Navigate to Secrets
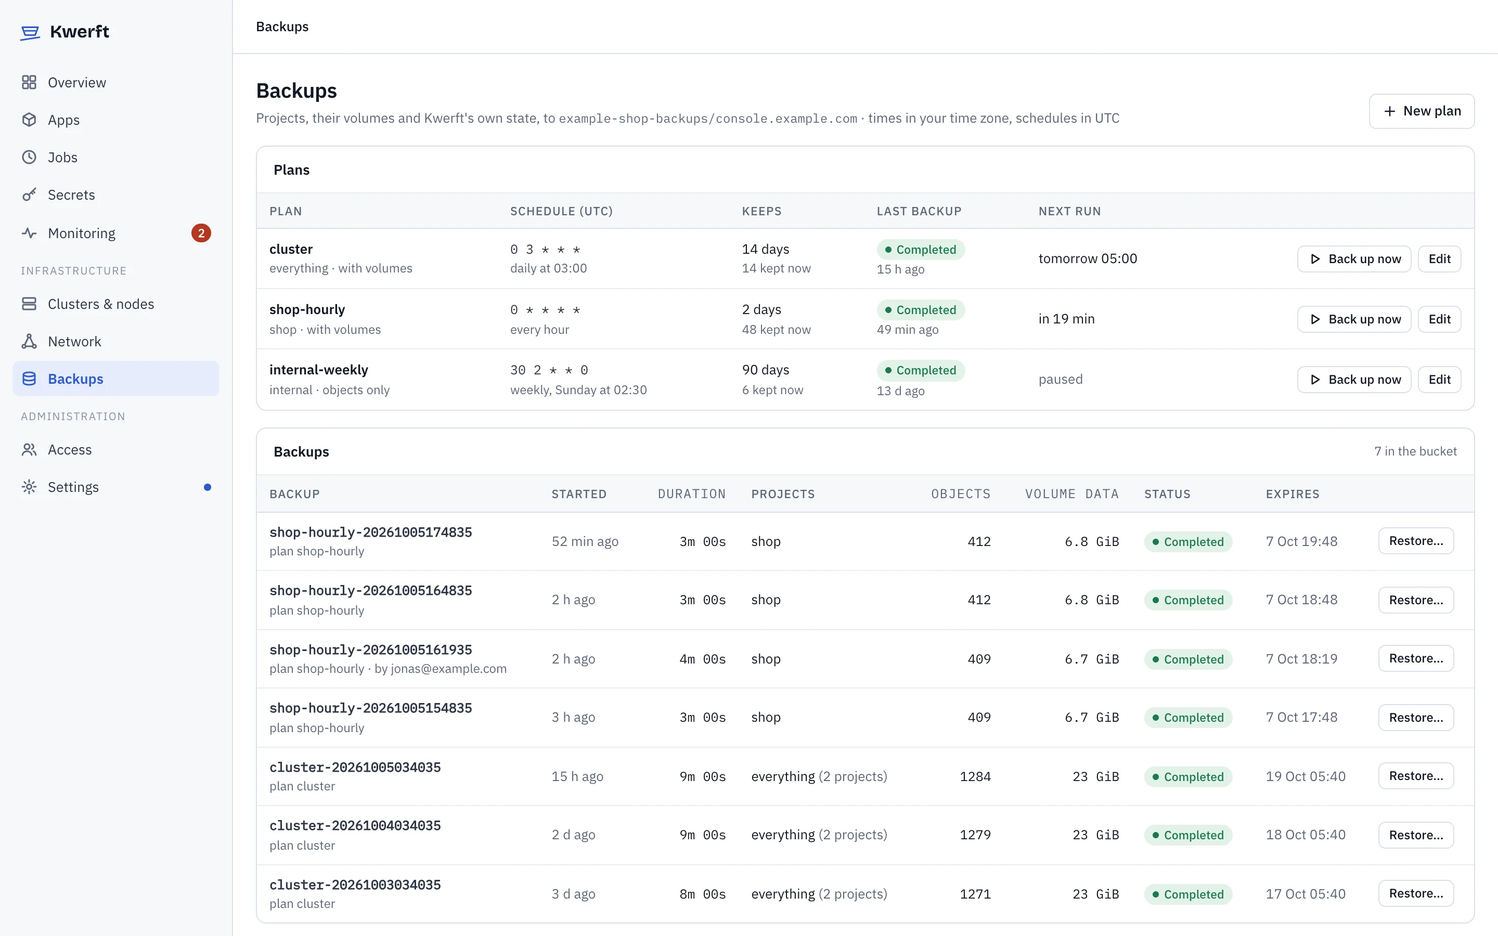Screen dimensions: 1498x936 [x=116, y=194]
